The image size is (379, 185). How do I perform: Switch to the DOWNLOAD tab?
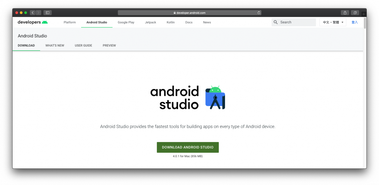(26, 46)
